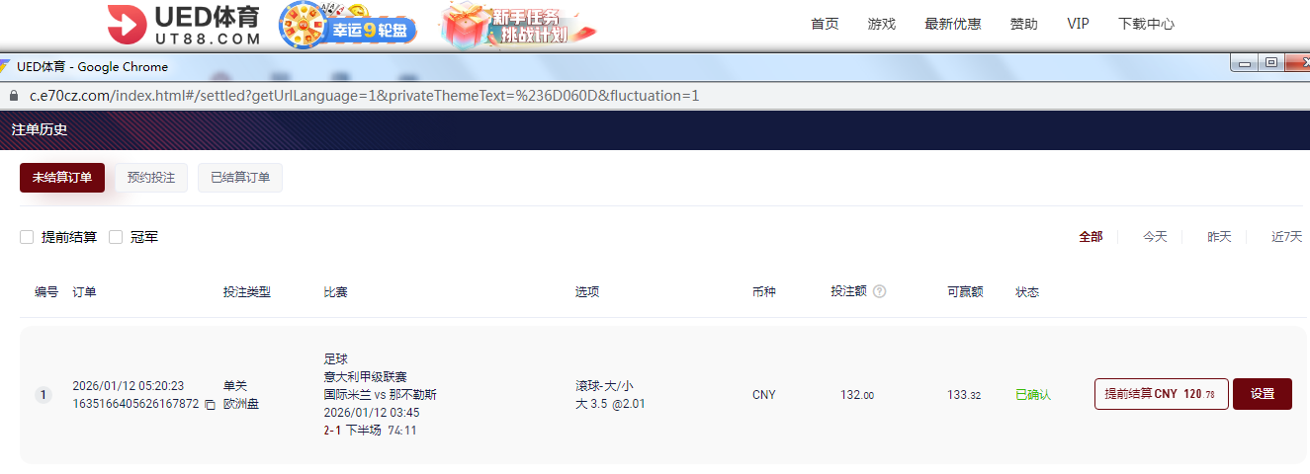Click the 设置 button
The width and height of the screenshot is (1310, 474).
tap(1263, 394)
